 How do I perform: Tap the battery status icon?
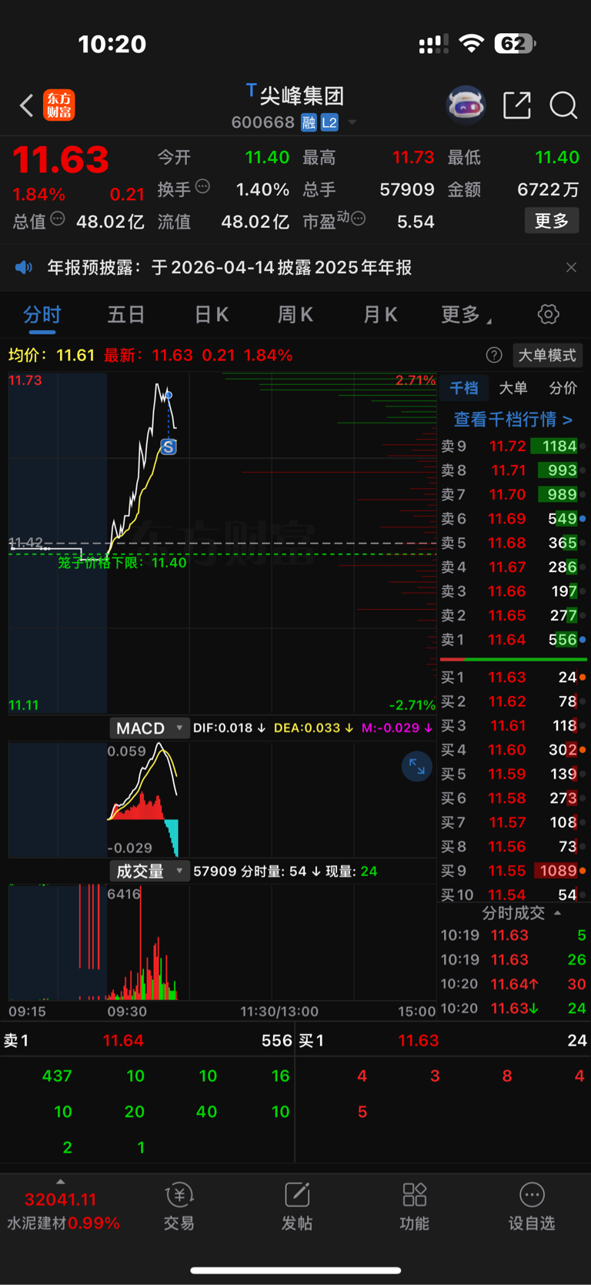pyautogui.click(x=516, y=44)
